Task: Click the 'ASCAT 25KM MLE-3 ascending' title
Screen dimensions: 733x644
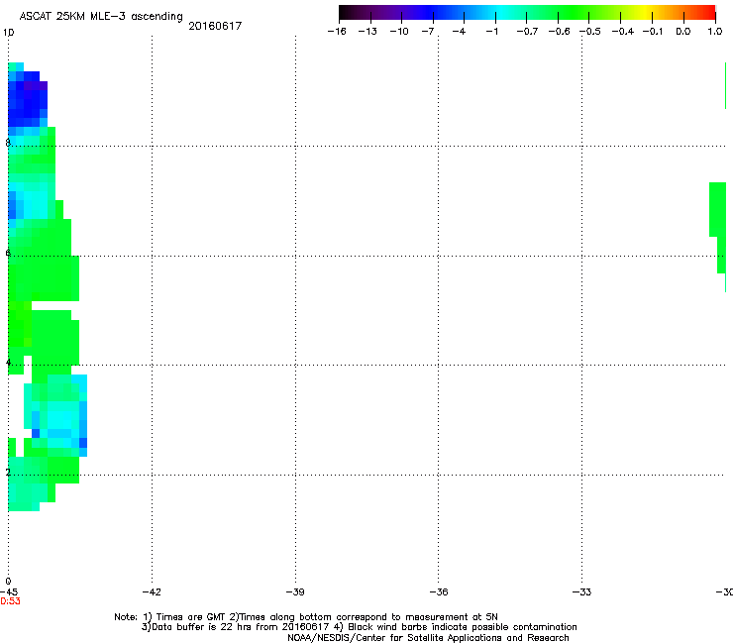Action: [101, 17]
